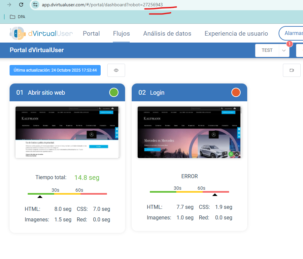Open the Alarmas button
303x259 pixels.
tap(291, 33)
